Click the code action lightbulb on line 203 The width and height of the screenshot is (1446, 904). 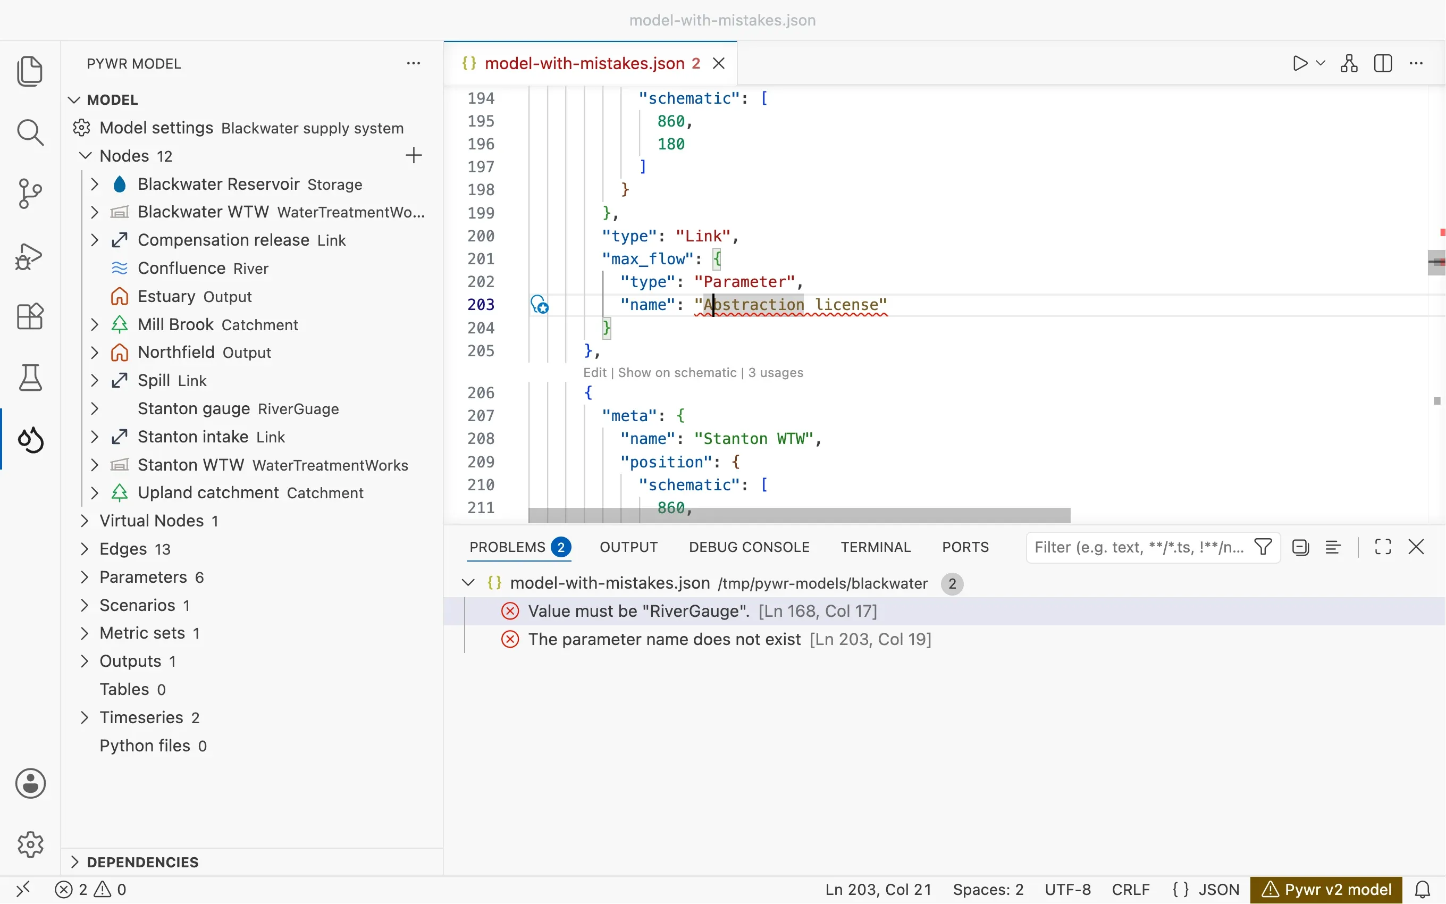click(540, 304)
